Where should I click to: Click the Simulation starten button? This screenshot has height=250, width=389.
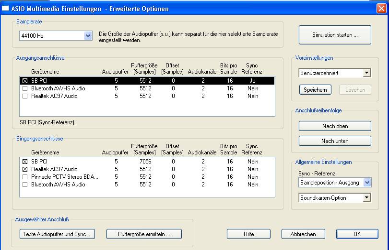point(335,35)
